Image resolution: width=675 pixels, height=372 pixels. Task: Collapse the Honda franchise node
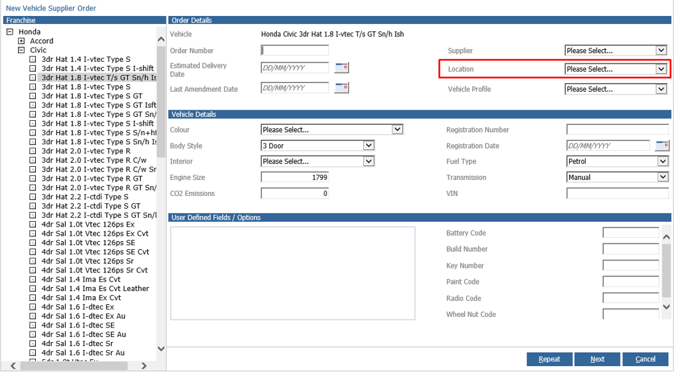[x=10, y=32]
